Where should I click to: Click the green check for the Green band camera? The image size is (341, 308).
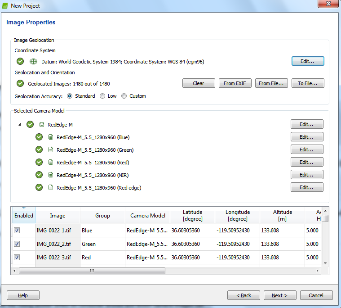tap(39, 150)
